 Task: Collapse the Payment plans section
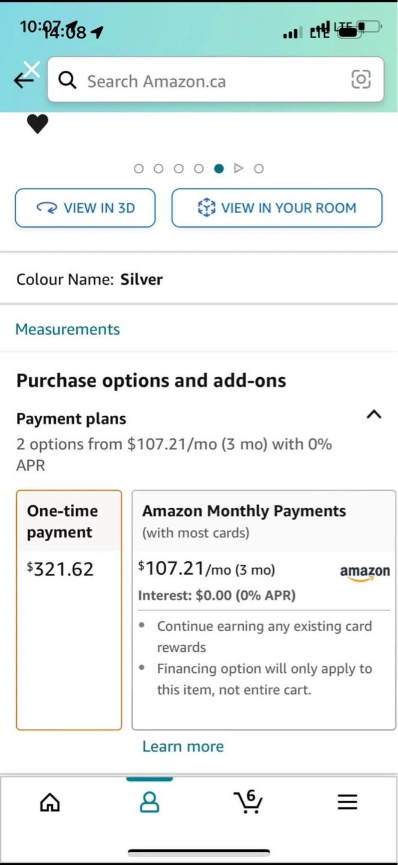tap(374, 414)
